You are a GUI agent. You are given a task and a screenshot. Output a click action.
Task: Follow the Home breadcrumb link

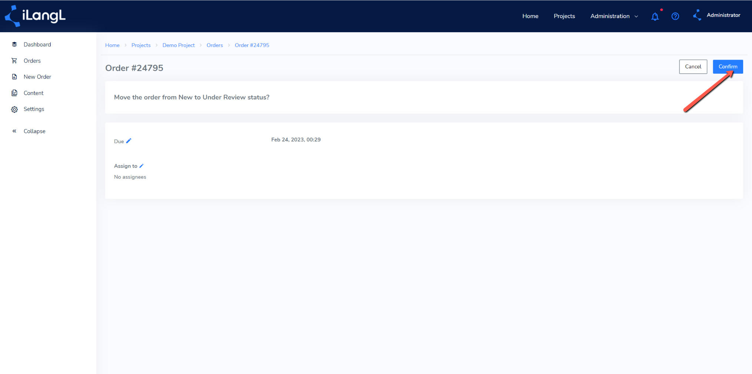coord(112,45)
